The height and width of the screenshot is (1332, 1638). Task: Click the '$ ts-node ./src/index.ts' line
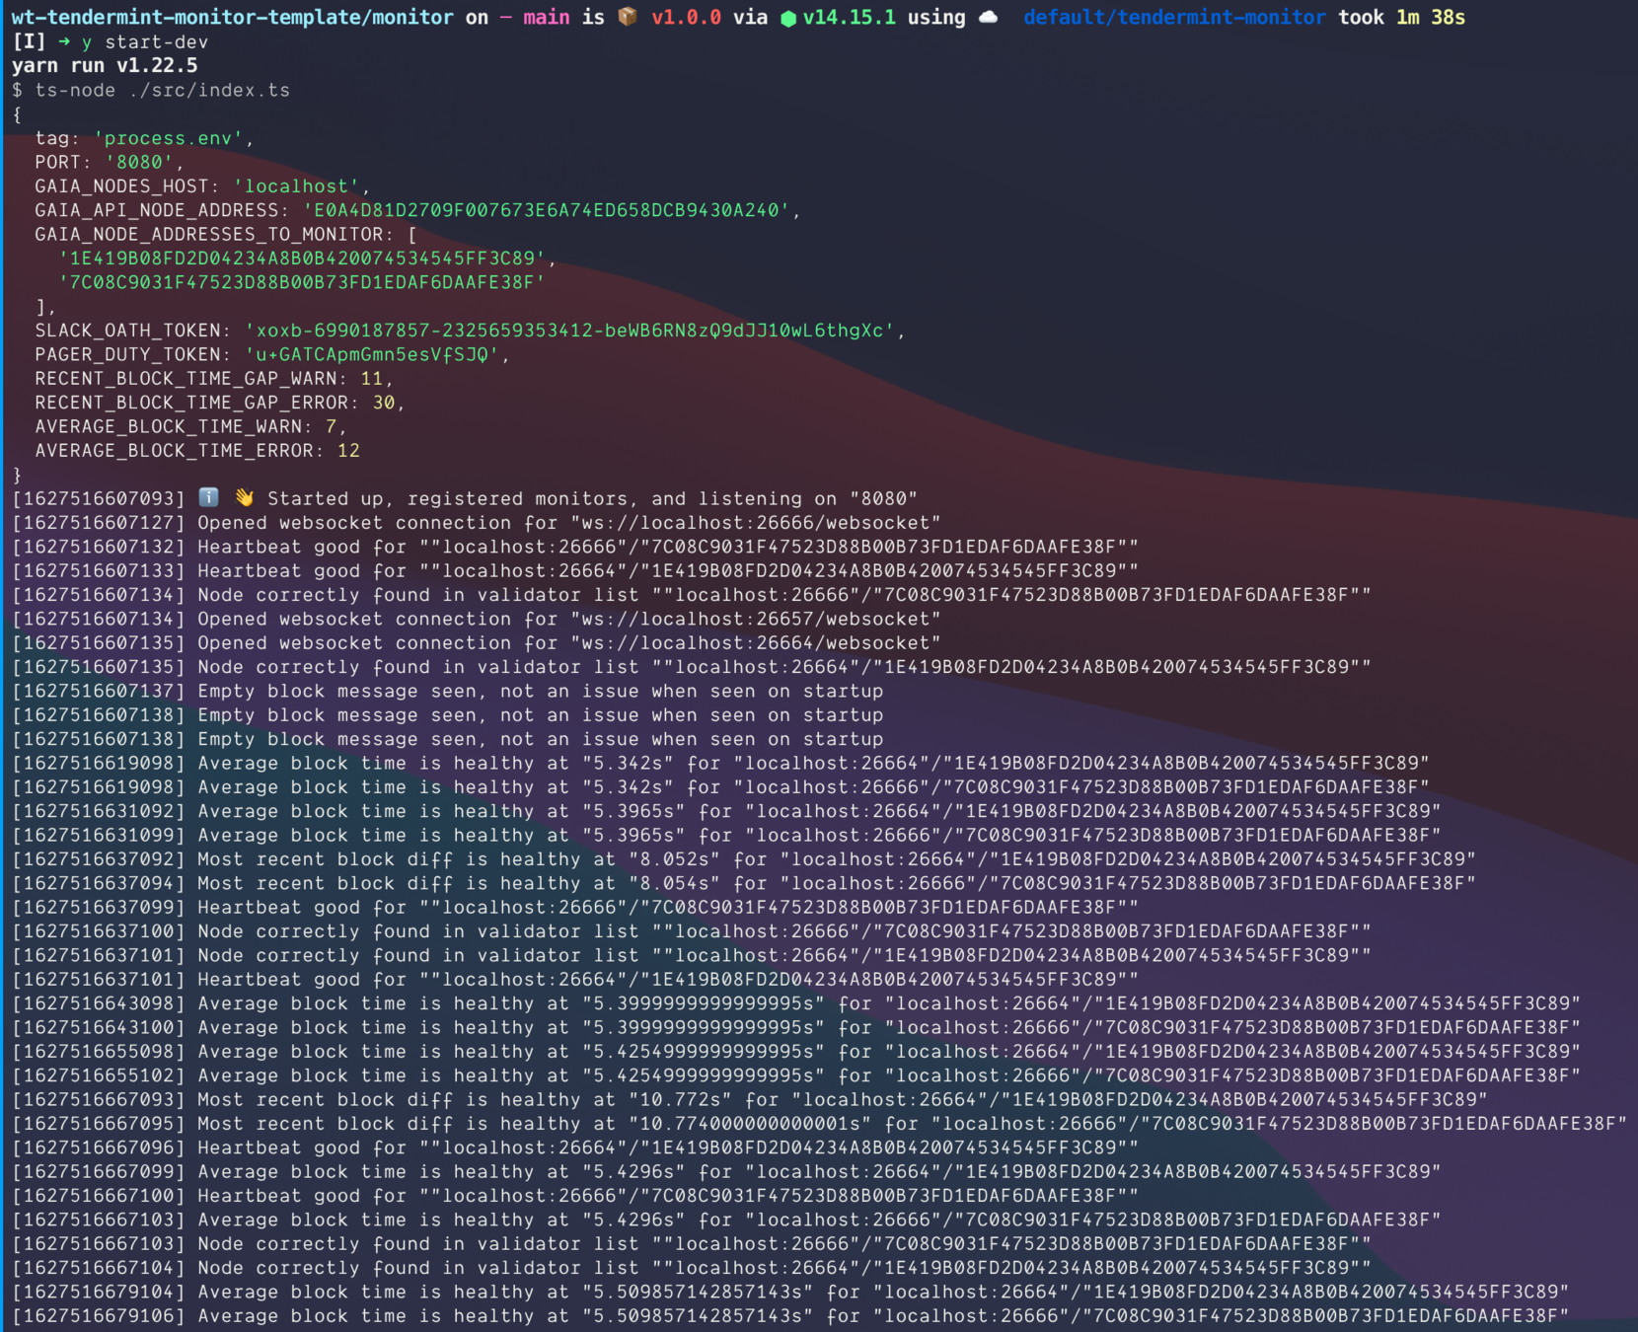click(151, 90)
